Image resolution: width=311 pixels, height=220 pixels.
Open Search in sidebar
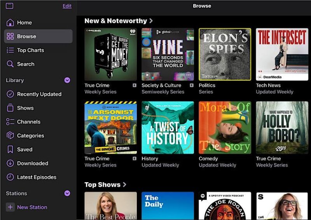click(x=38, y=64)
